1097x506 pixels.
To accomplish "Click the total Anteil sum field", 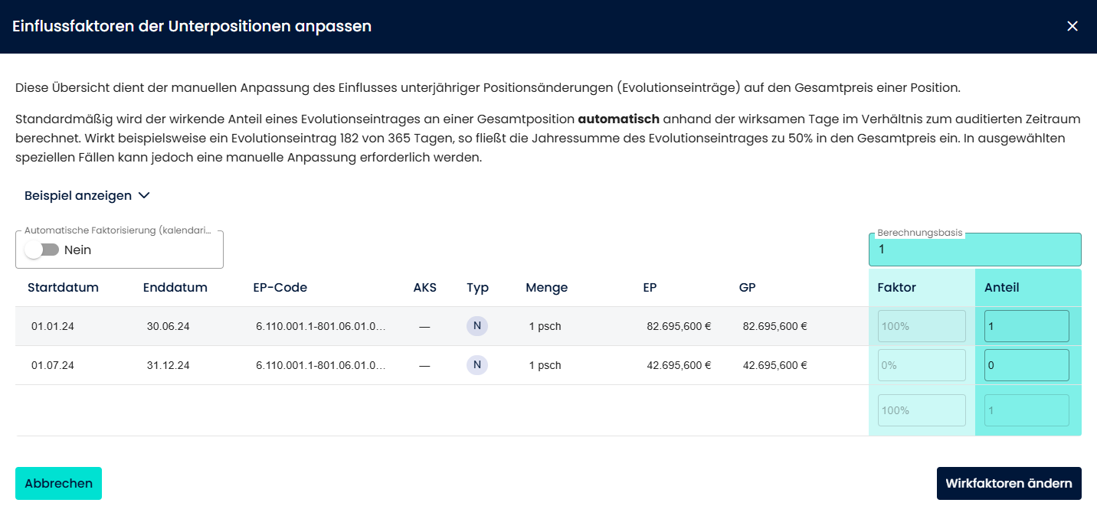I will point(1026,410).
